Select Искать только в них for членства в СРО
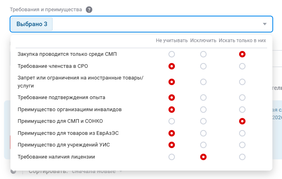The height and width of the screenshot is (179, 282). pos(242,66)
